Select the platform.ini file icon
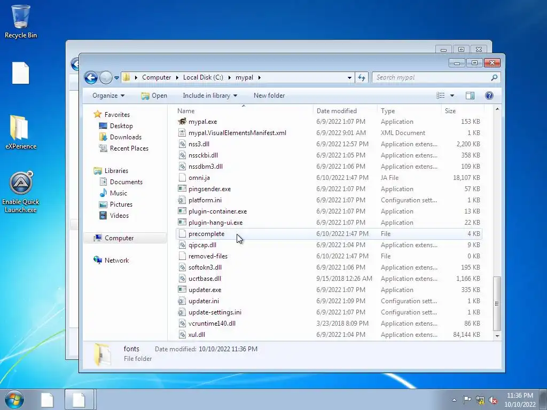547x410 pixels. pyautogui.click(x=182, y=200)
